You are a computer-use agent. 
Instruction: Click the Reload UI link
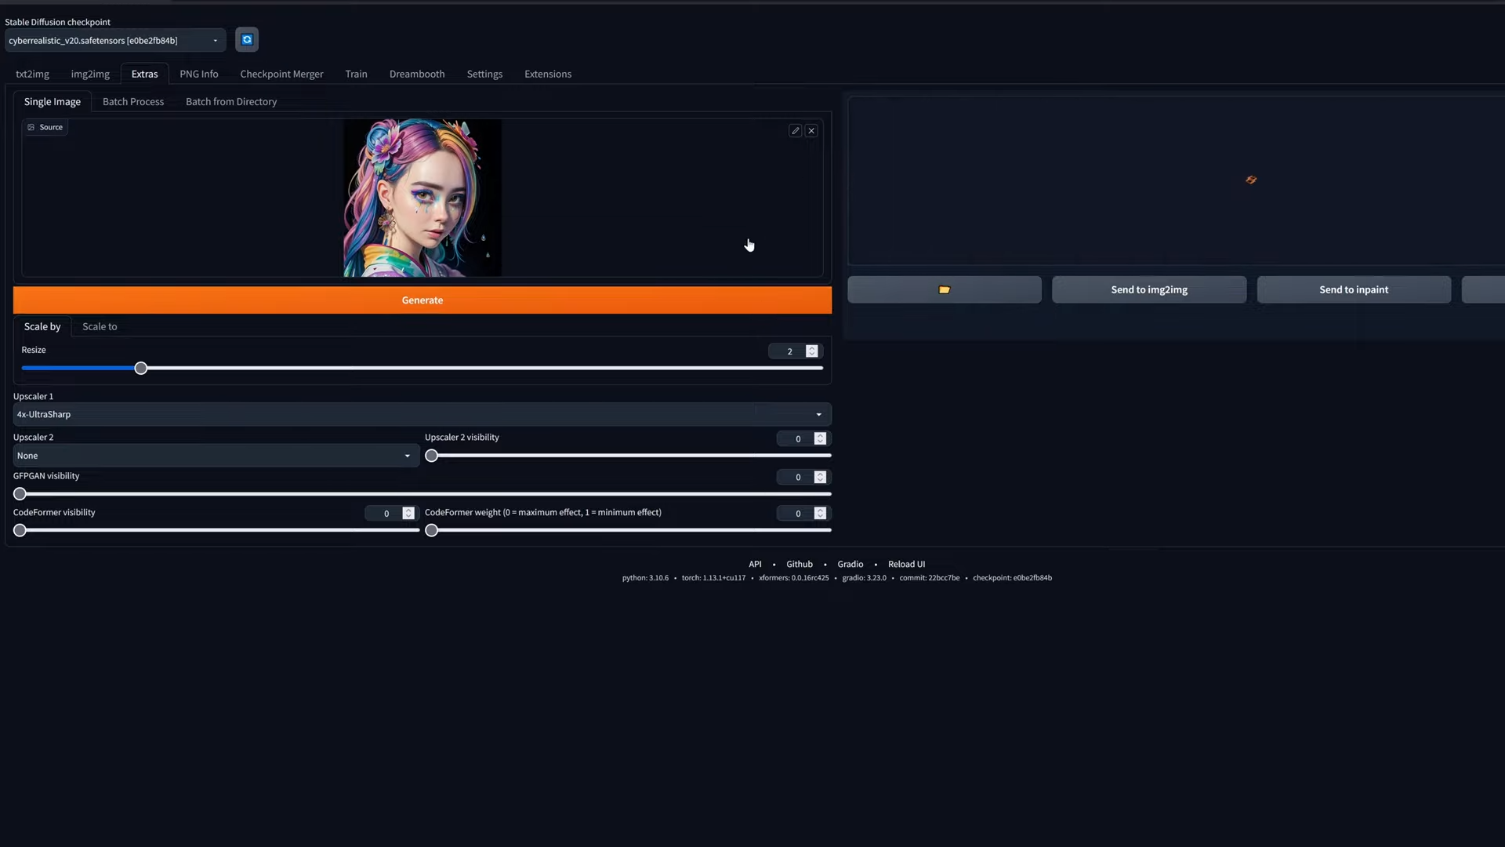[906, 564]
